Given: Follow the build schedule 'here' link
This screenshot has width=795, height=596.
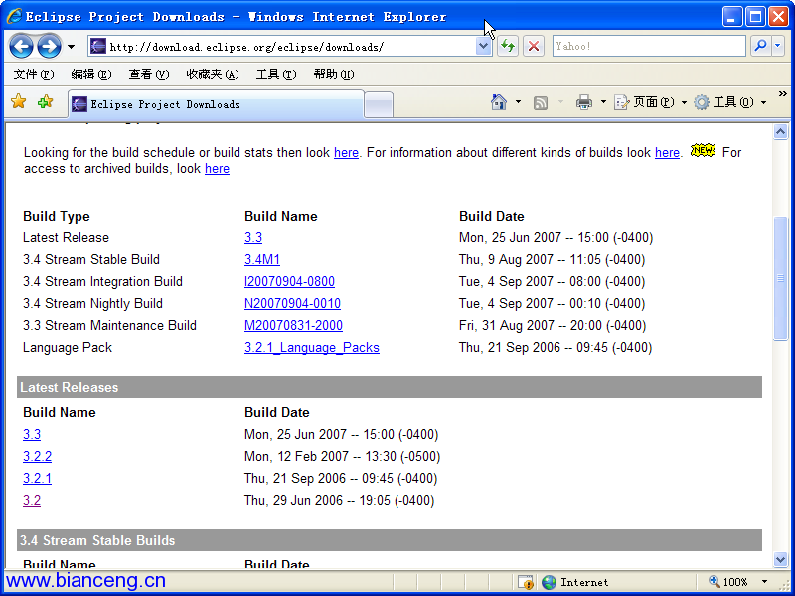Looking at the screenshot, I should (346, 153).
